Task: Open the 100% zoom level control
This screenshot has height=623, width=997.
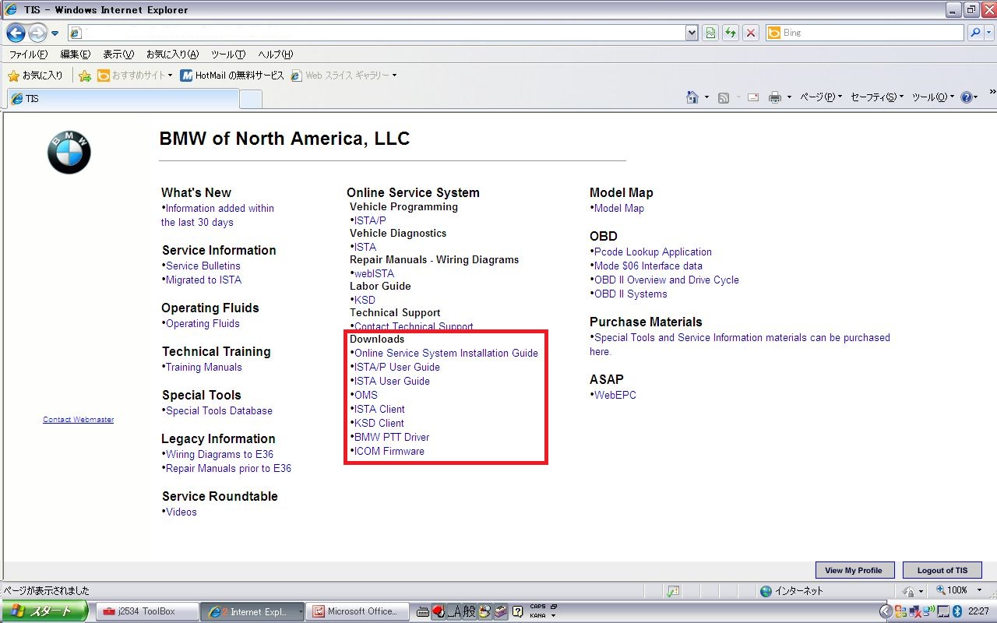Action: [x=959, y=591]
